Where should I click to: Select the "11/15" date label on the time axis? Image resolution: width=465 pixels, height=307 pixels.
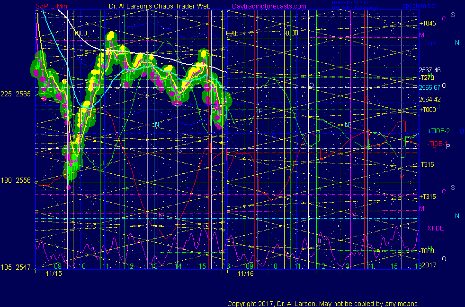pos(54,273)
